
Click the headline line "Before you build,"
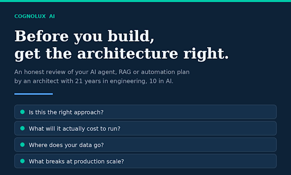tap(84, 36)
